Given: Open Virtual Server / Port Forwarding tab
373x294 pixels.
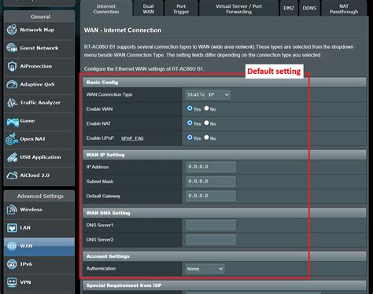Looking at the screenshot, I should point(238,9).
